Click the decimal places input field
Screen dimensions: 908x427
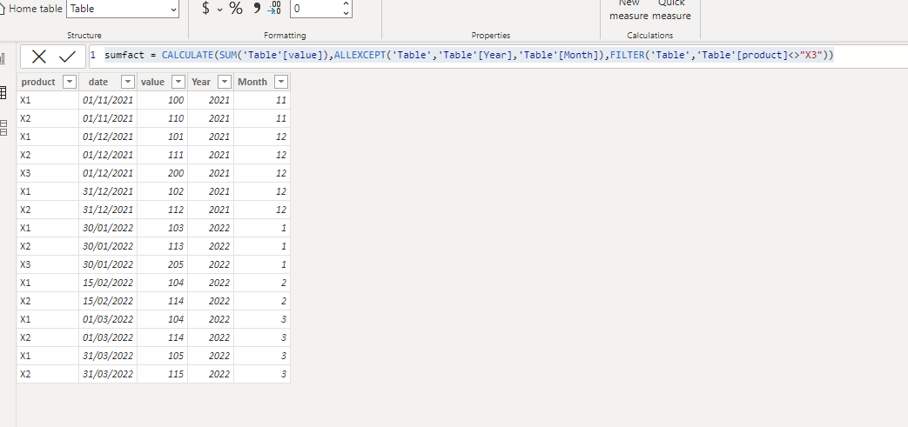point(315,9)
